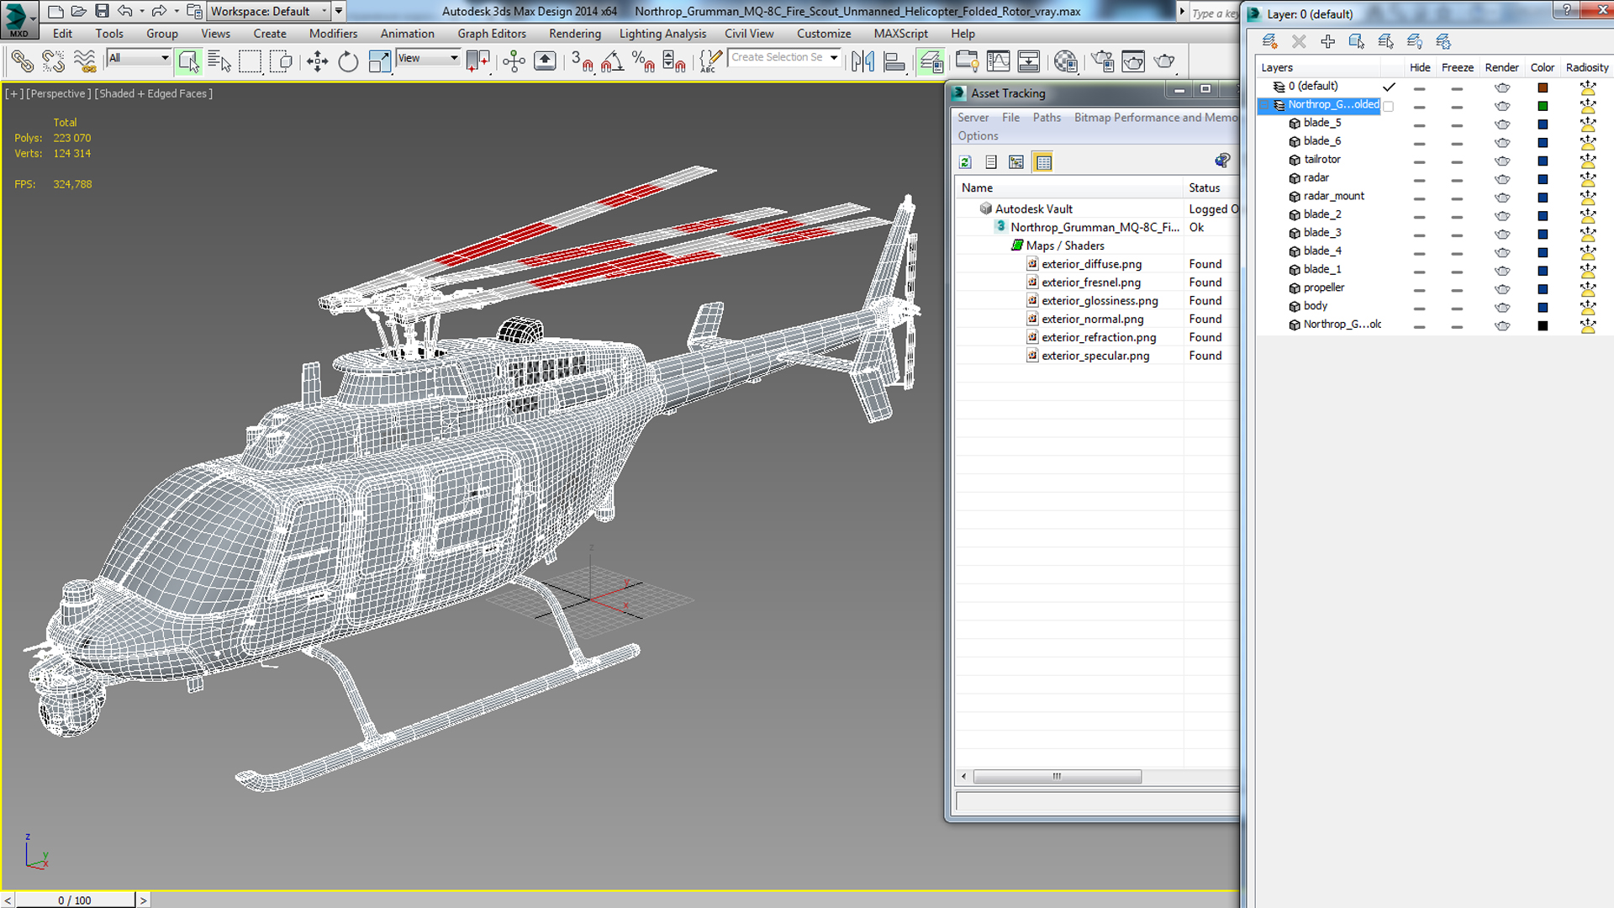Select the Select and Scale tool
This screenshot has width=1614, height=908.
coord(379,61)
